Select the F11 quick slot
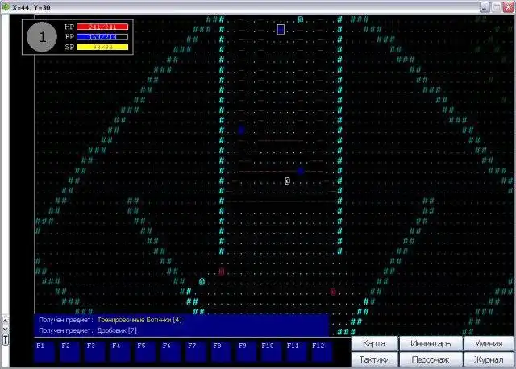This screenshot has width=516, height=369. (297, 351)
